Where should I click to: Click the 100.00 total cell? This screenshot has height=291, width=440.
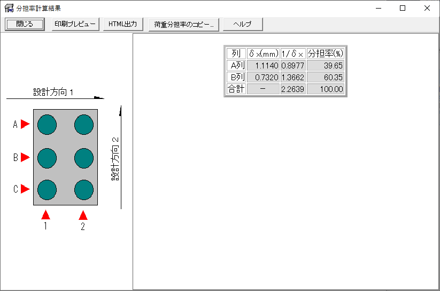click(x=326, y=89)
